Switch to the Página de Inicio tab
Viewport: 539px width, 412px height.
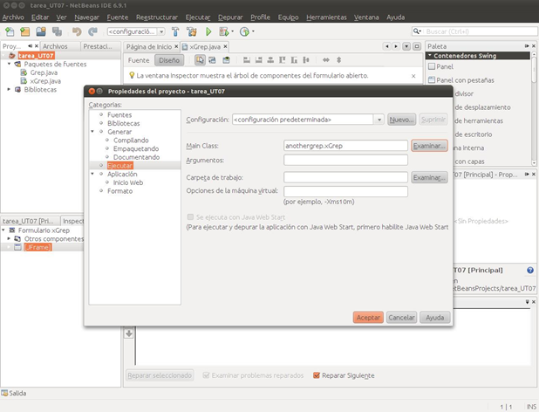click(149, 46)
